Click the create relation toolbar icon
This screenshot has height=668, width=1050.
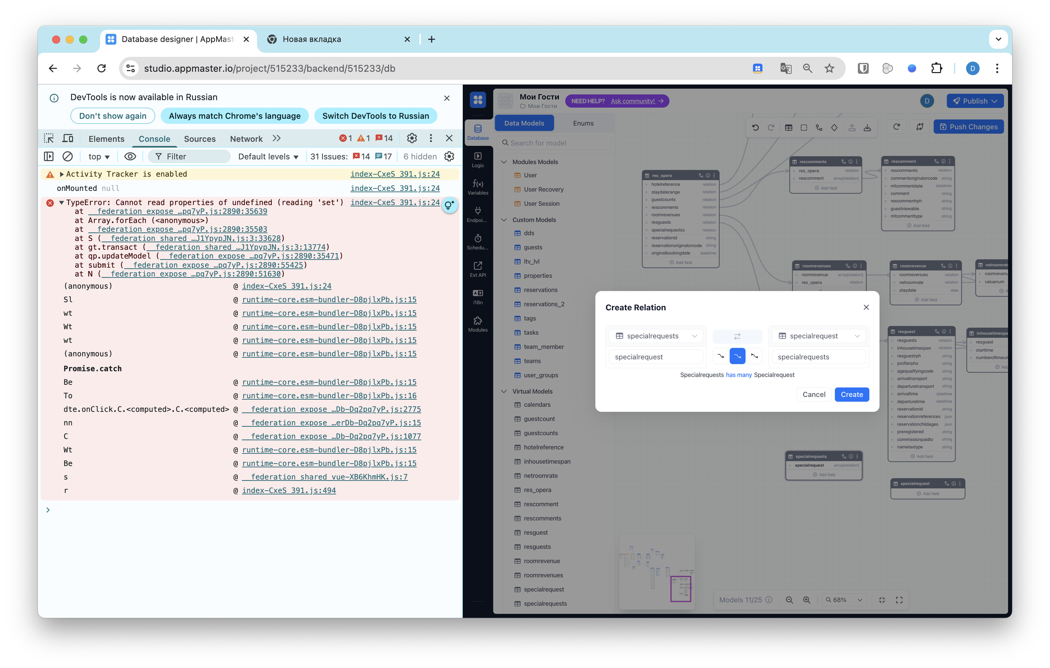(x=819, y=127)
